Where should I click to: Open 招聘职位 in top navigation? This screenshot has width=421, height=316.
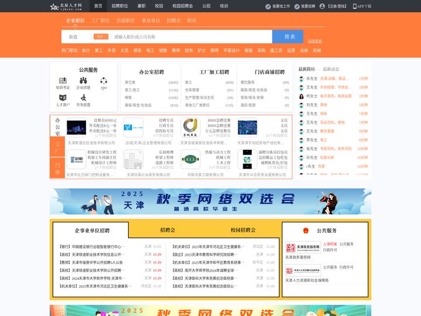[120, 6]
